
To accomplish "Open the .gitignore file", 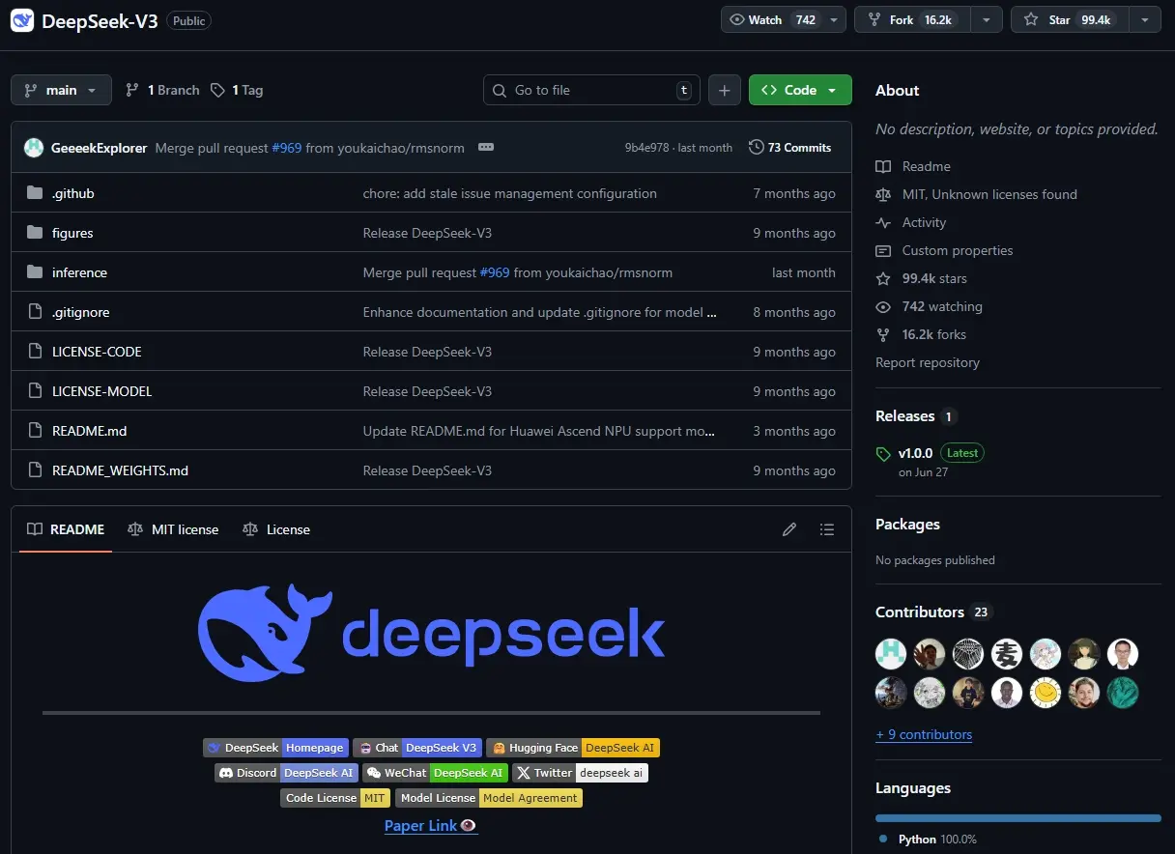I will [80, 312].
